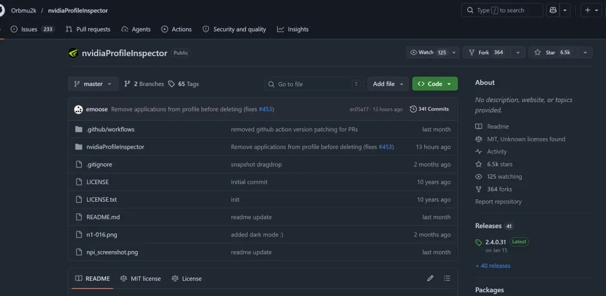Open the LICENSE file

click(x=98, y=182)
